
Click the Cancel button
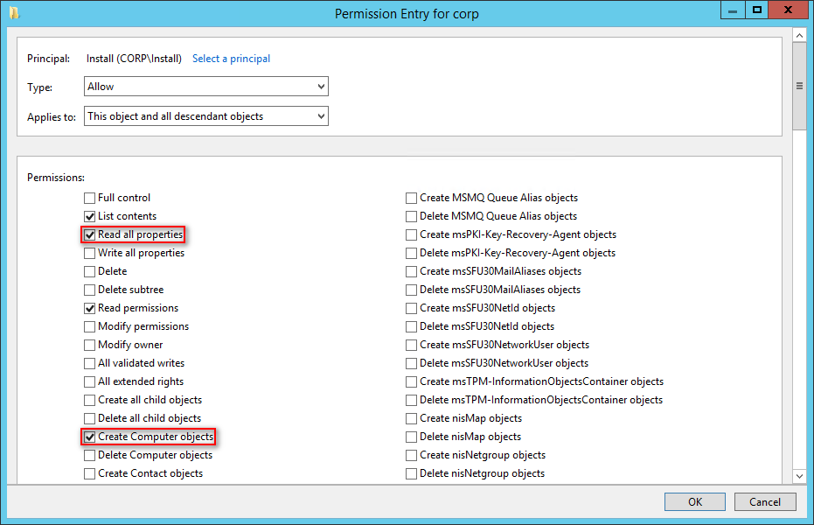tap(765, 501)
